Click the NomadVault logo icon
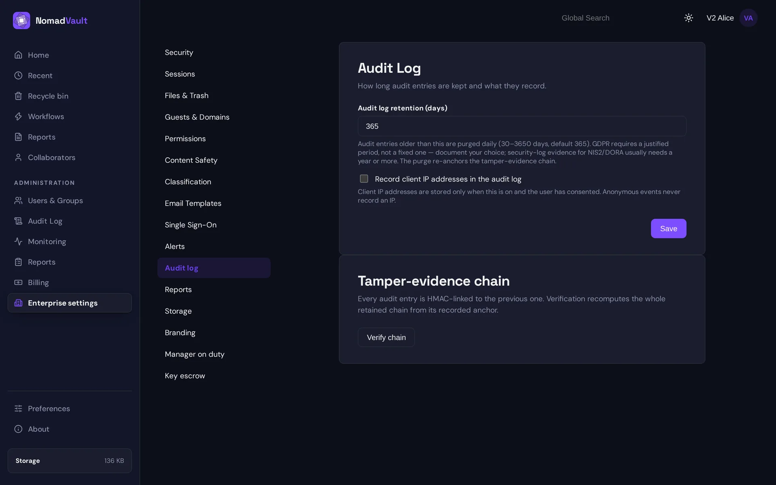 (x=21, y=21)
